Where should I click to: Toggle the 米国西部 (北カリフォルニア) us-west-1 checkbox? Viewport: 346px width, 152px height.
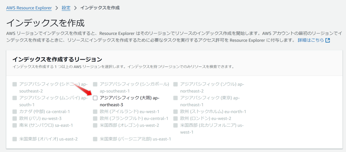176,125
